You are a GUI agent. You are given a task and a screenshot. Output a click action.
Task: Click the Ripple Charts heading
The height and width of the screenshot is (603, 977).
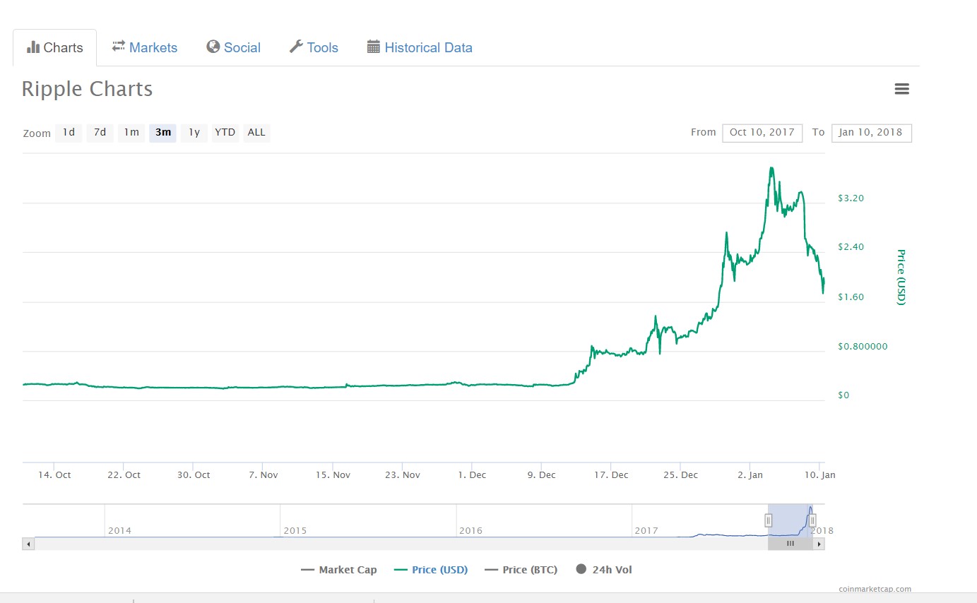[87, 89]
